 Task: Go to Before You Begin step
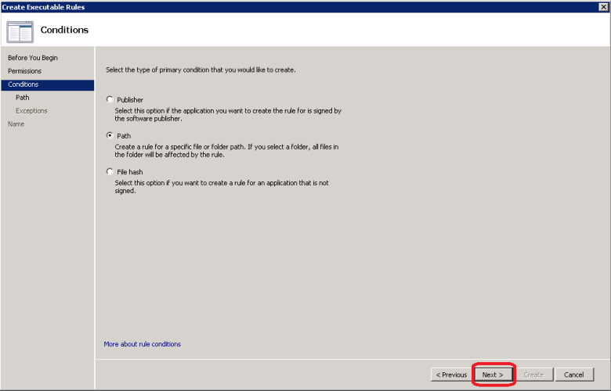[x=33, y=58]
